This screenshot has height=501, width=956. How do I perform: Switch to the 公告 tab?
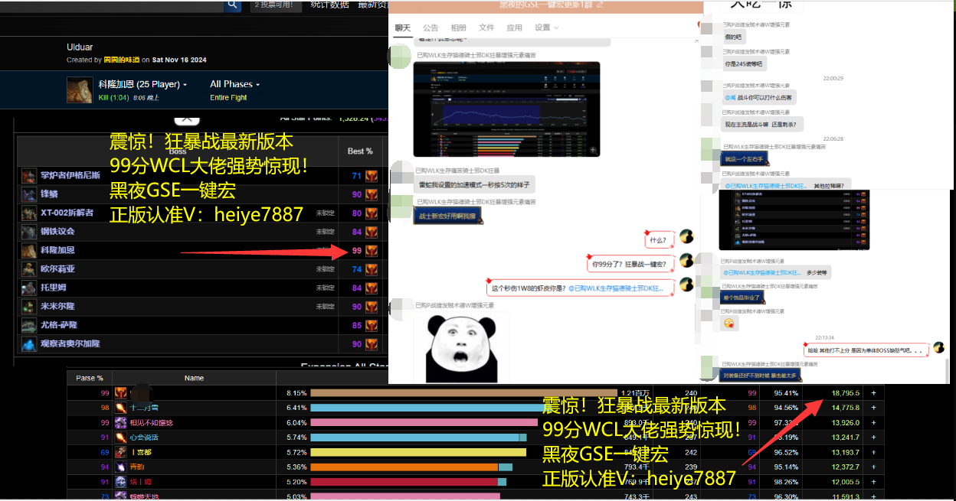pos(431,28)
